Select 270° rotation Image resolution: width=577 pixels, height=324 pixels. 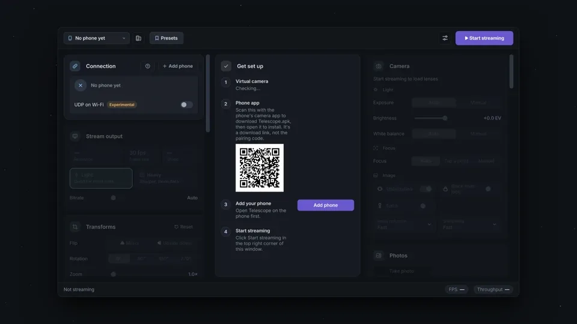[x=186, y=259]
